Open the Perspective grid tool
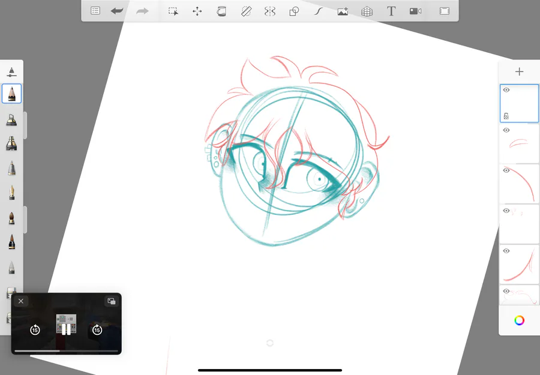This screenshot has width=540, height=375. (x=367, y=11)
